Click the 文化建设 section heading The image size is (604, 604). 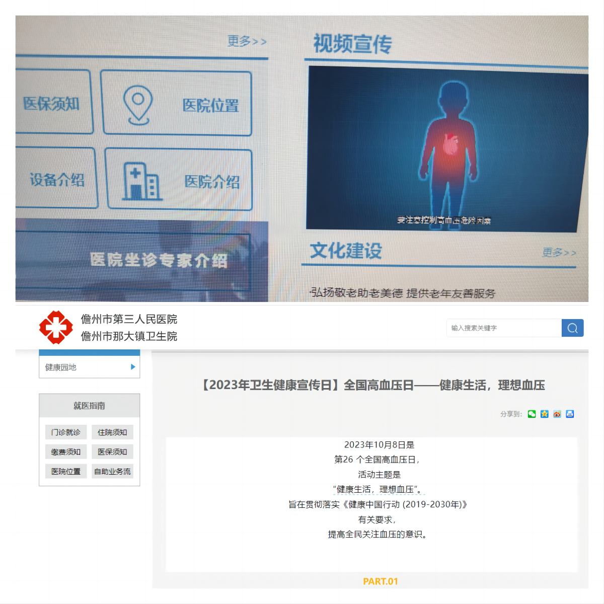346,250
